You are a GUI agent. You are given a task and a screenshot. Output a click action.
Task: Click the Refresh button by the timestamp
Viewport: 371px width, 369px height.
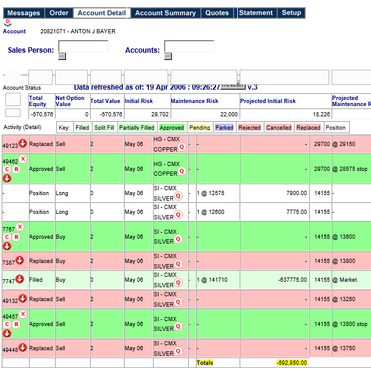(232, 85)
